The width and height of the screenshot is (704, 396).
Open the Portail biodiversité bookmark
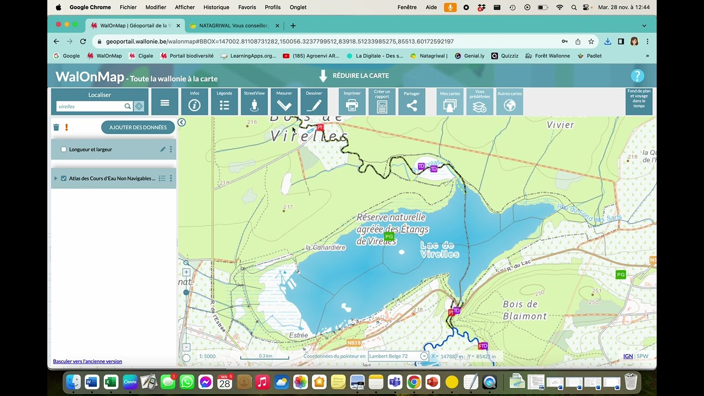coord(186,56)
